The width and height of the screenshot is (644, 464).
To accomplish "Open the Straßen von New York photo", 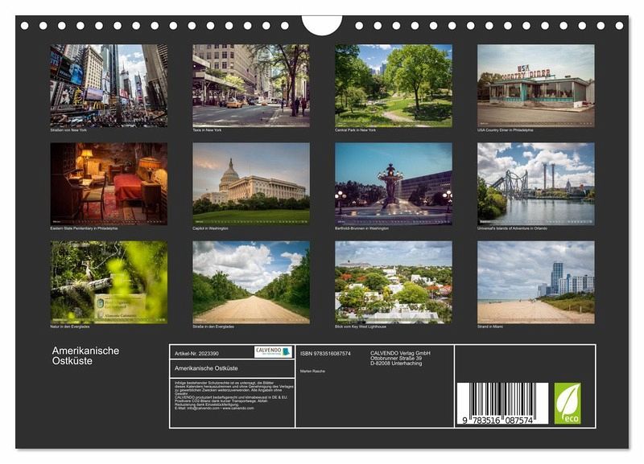I will pyautogui.click(x=109, y=85).
